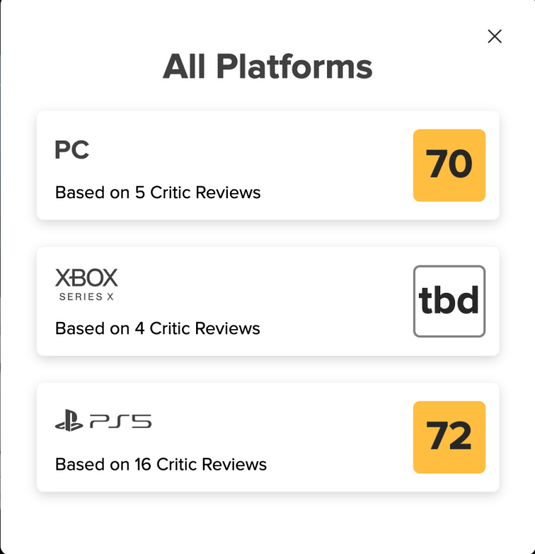Screen dimensions: 535x554
Task: Click the yellow 72 score badge
Action: click(x=449, y=437)
